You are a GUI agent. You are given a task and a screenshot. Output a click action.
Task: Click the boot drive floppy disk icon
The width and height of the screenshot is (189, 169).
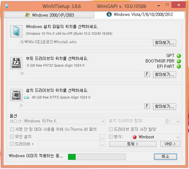pos(16,63)
